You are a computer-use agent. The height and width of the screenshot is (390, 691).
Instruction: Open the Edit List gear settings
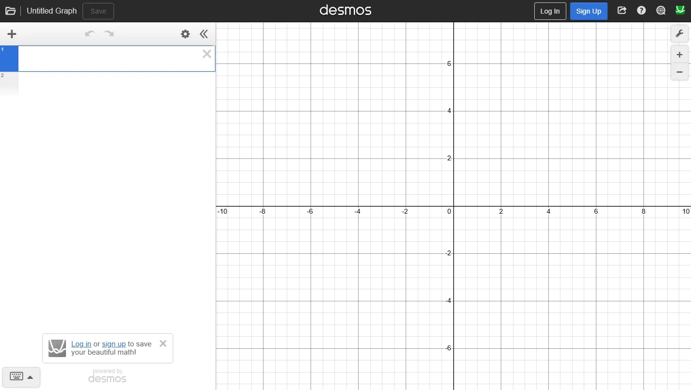click(185, 34)
